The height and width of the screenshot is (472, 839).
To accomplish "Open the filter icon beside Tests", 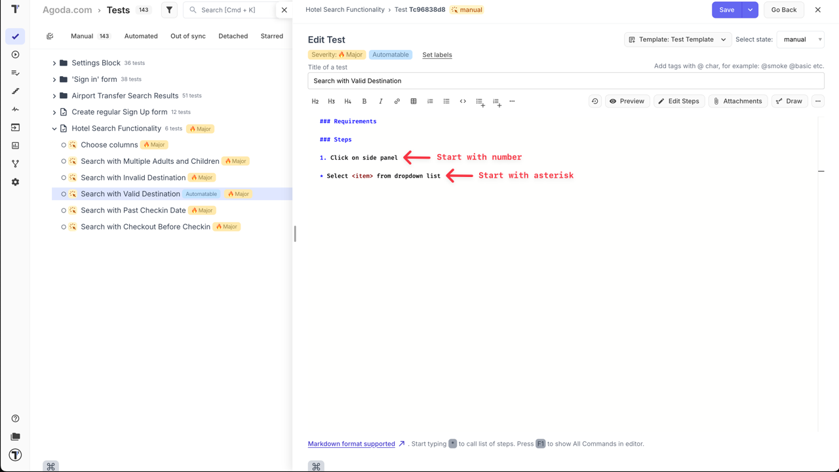I will tap(169, 10).
